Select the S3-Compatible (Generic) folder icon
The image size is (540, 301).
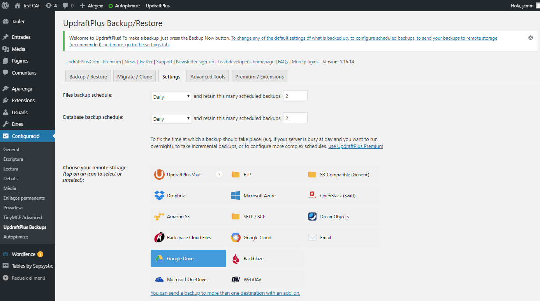point(312,174)
